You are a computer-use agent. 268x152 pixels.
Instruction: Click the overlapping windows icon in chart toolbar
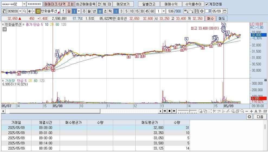(x=205, y=111)
